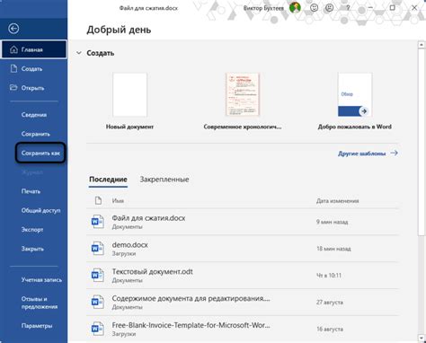Click the home icon beside Главная
Viewport: 426px width, 343px height.
[13, 49]
